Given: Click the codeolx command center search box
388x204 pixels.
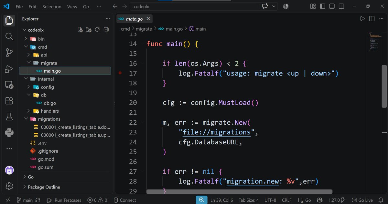Looking at the screenshot, I should click(195, 6).
